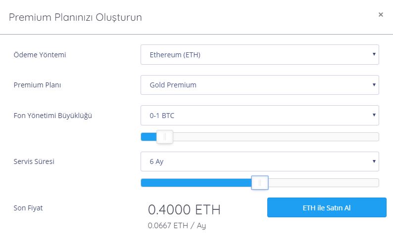Click the arrow icon on the Gold Premium dropdown
Image resolution: width=393 pixels, height=242 pixels.
374,84
